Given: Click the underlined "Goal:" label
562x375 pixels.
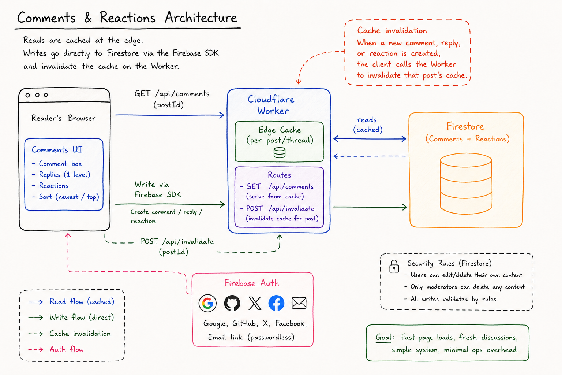Looking at the screenshot, I should pos(385,338).
